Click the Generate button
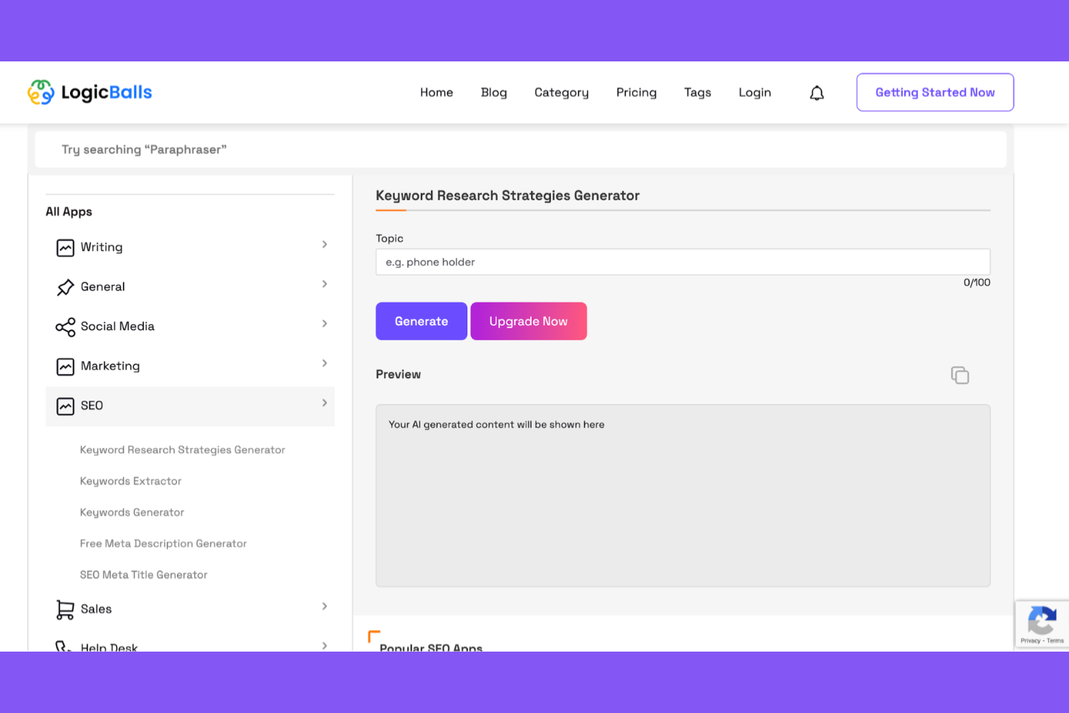Viewport: 1069px width, 713px height. click(421, 321)
